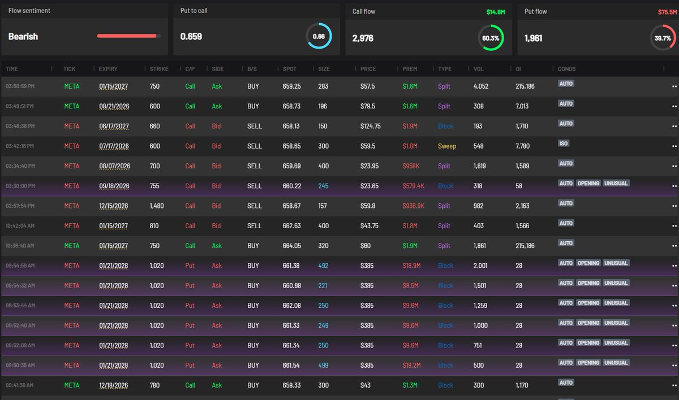Select strike 1,480 cell
Viewport: 679px width, 400px height.
(x=157, y=206)
